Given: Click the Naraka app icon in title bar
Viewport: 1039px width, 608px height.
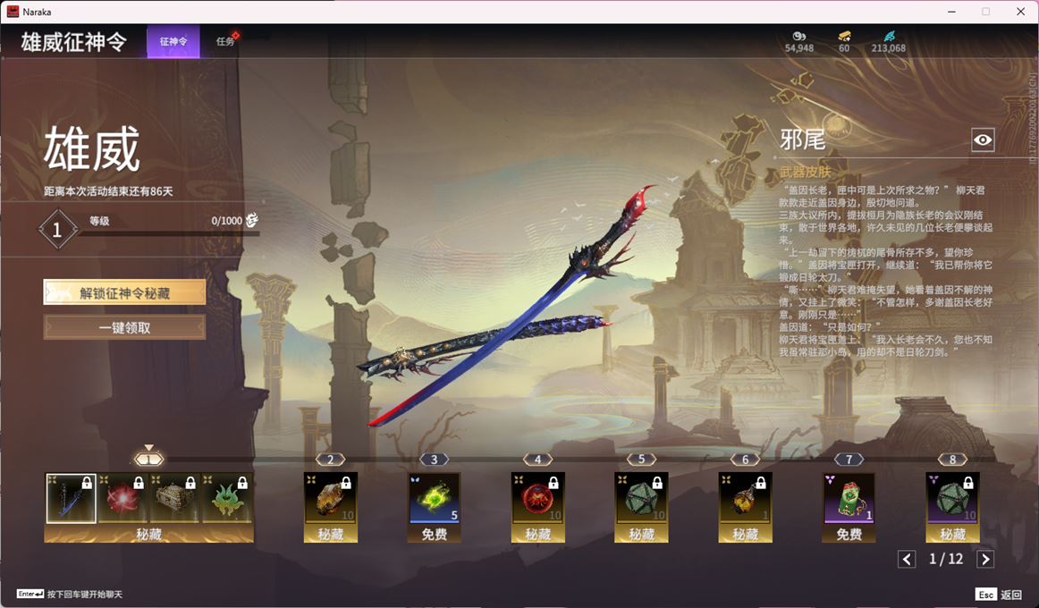Looking at the screenshot, I should pos(13,12).
